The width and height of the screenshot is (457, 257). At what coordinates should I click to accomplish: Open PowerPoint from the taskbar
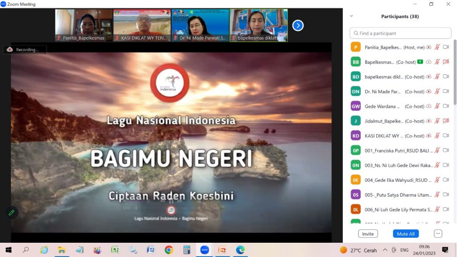pyautogui.click(x=222, y=250)
